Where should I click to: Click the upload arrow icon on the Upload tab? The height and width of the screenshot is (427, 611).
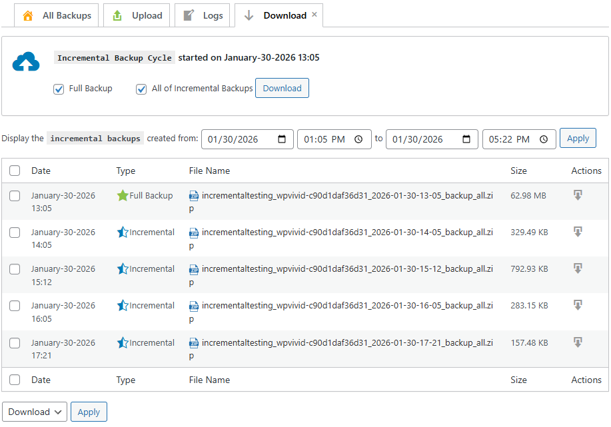117,15
